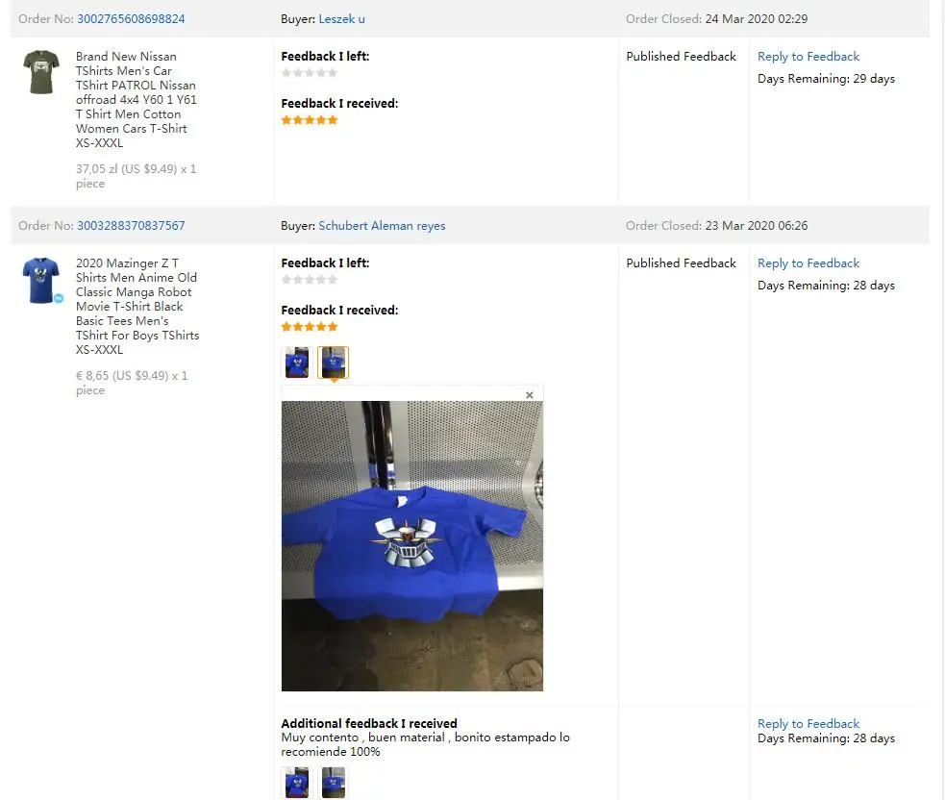The width and height of the screenshot is (945, 800).
Task: Open order number 3003288370837567
Action: [x=131, y=225]
